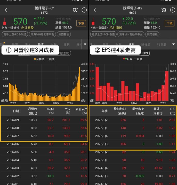Switch to 行事曆 tab in right panel
177x185 pixels.
pos(162,44)
